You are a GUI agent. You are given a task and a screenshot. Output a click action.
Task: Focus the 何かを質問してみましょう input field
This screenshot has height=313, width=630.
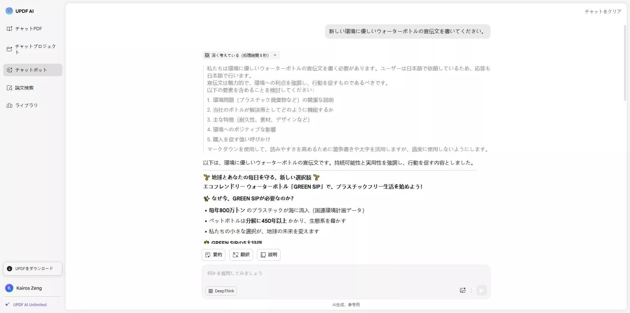[x=346, y=274]
